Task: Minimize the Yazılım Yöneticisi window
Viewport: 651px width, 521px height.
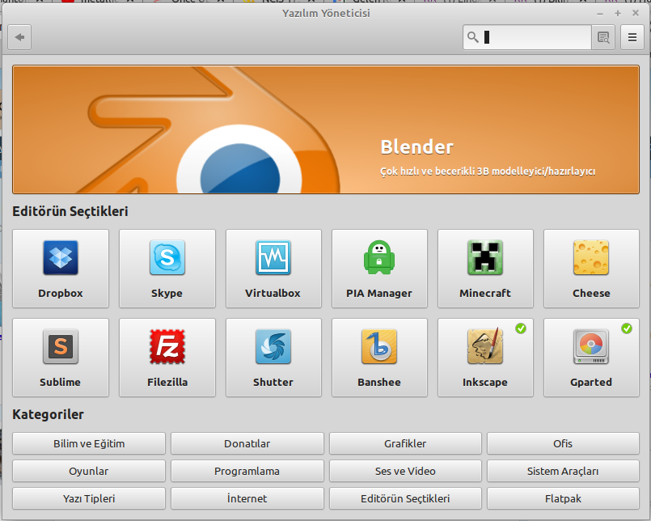Action: click(600, 14)
